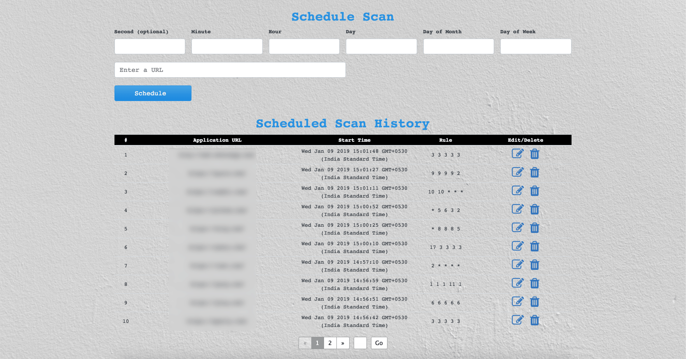
Task: Edit scan with rule 9 9 9 9 2
Action: (x=518, y=172)
